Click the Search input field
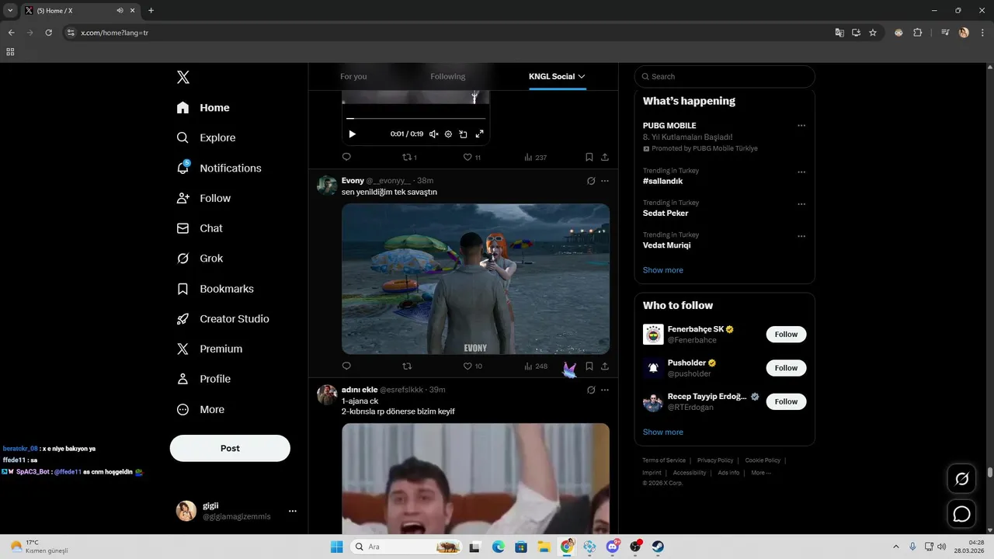This screenshot has width=994, height=559. [725, 76]
